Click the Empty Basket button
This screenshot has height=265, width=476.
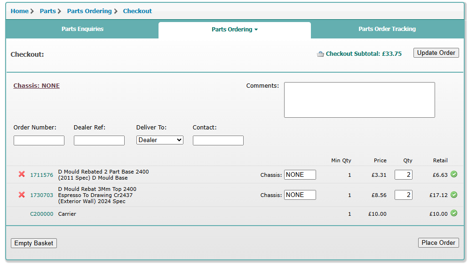coord(34,243)
